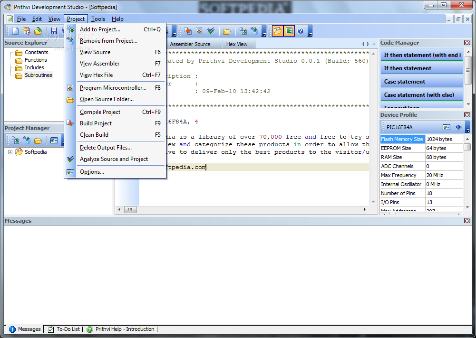Click the Analyze Source checkmark toolbar icon

click(211, 31)
